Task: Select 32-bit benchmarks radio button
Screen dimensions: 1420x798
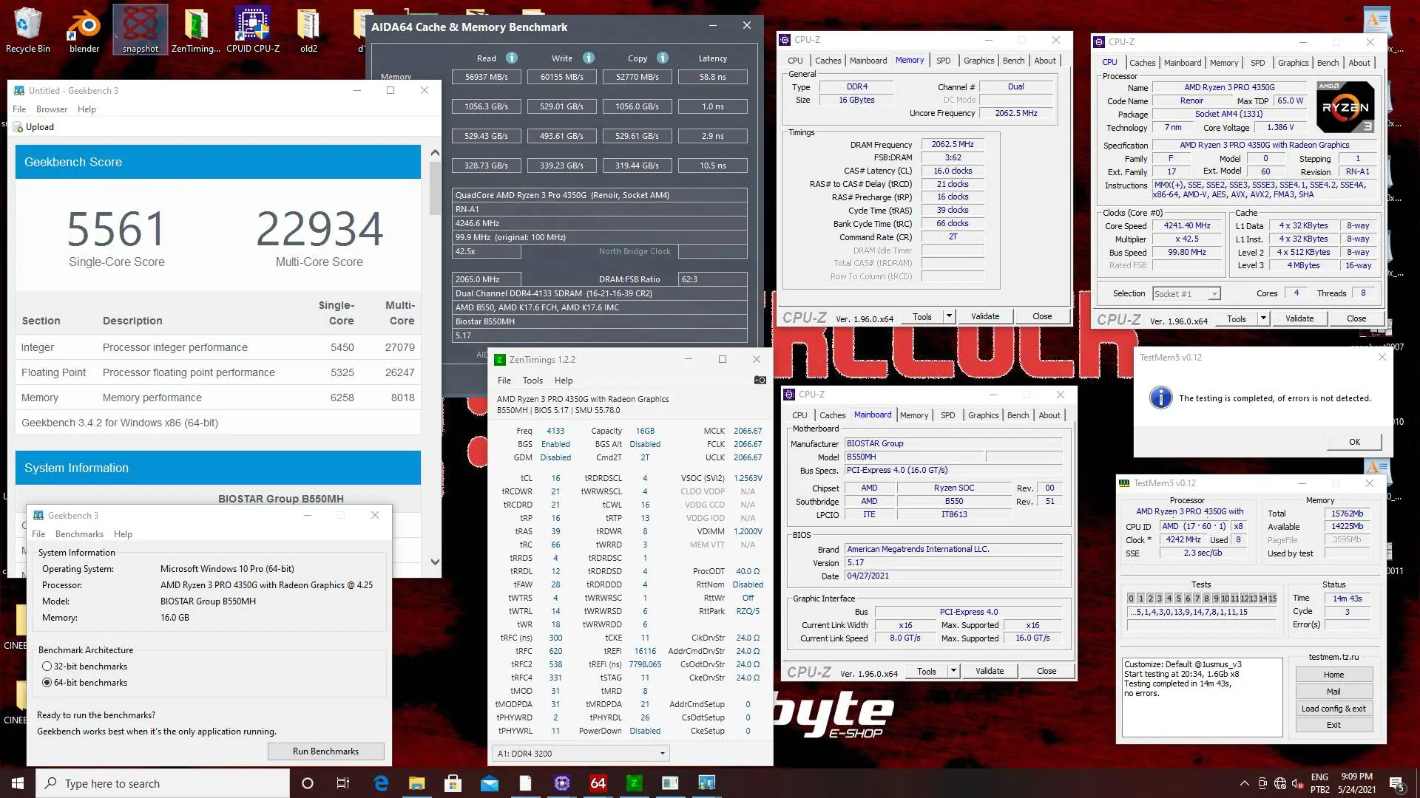Action: (x=47, y=666)
